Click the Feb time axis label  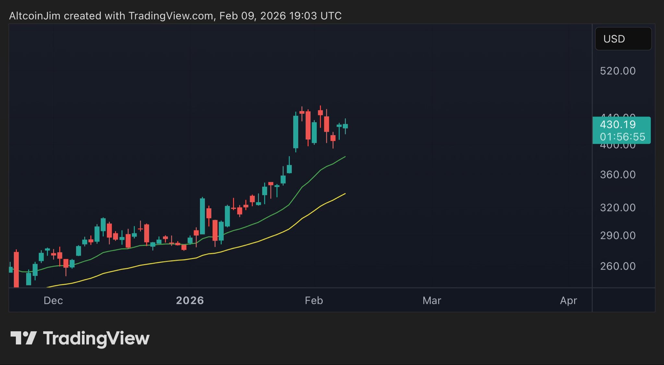click(314, 300)
